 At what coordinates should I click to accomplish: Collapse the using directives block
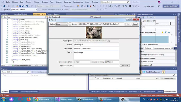[x=12, y=20]
